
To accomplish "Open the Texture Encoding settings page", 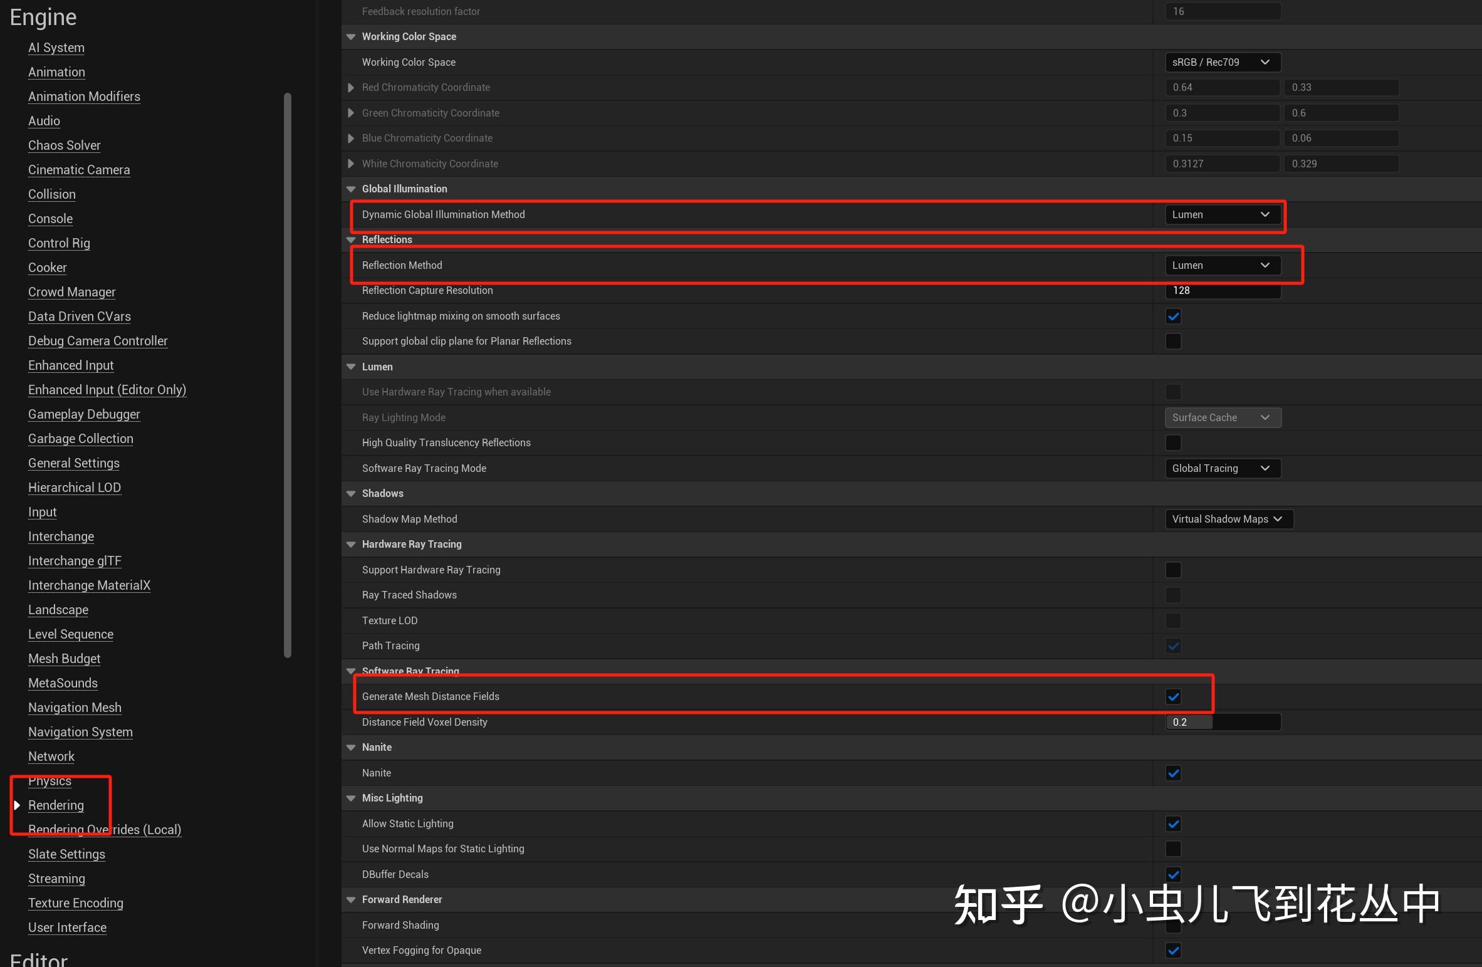I will pos(75,903).
